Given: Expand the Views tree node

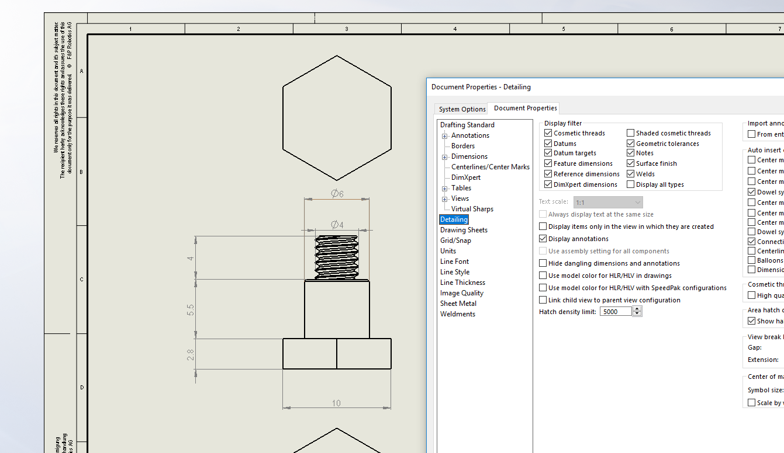Looking at the screenshot, I should (x=445, y=199).
